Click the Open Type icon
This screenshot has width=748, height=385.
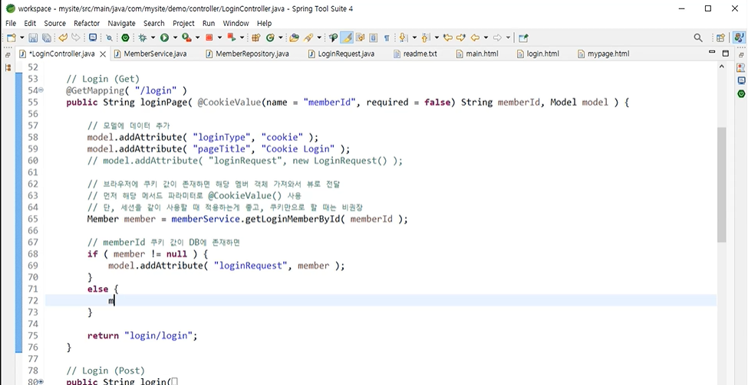[295, 38]
